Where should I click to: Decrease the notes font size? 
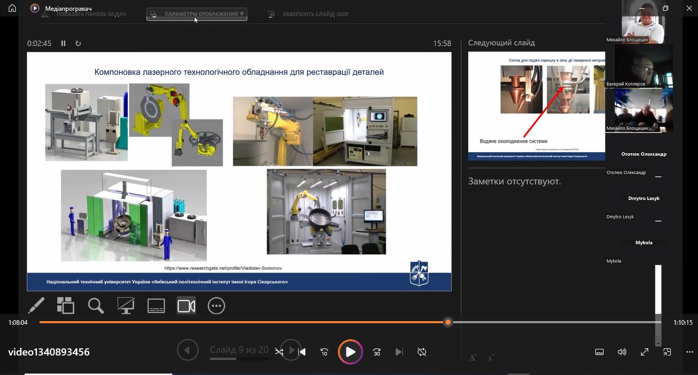(x=490, y=358)
